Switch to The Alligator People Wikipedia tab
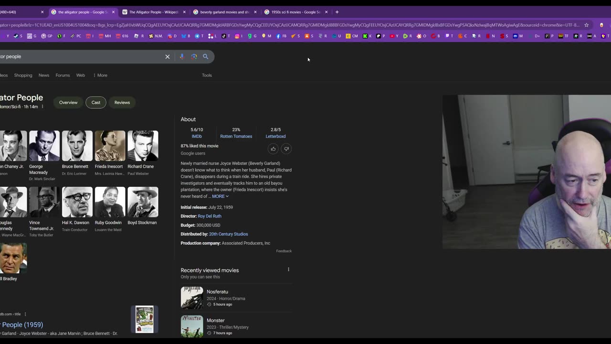This screenshot has width=611, height=344. [x=154, y=12]
